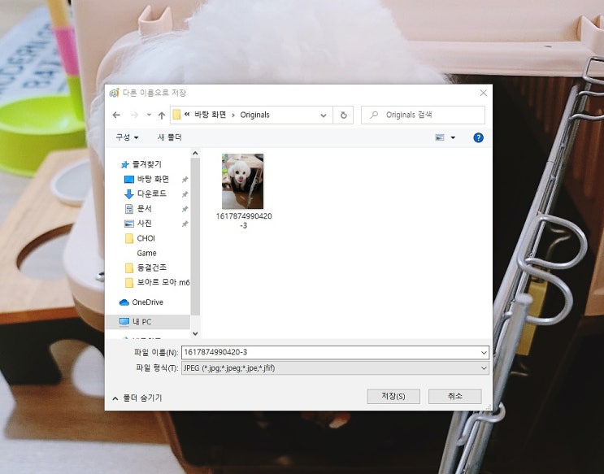The height and width of the screenshot is (474, 604).
Task: Open 동결건조 folder in the sidebar
Action: (x=152, y=267)
